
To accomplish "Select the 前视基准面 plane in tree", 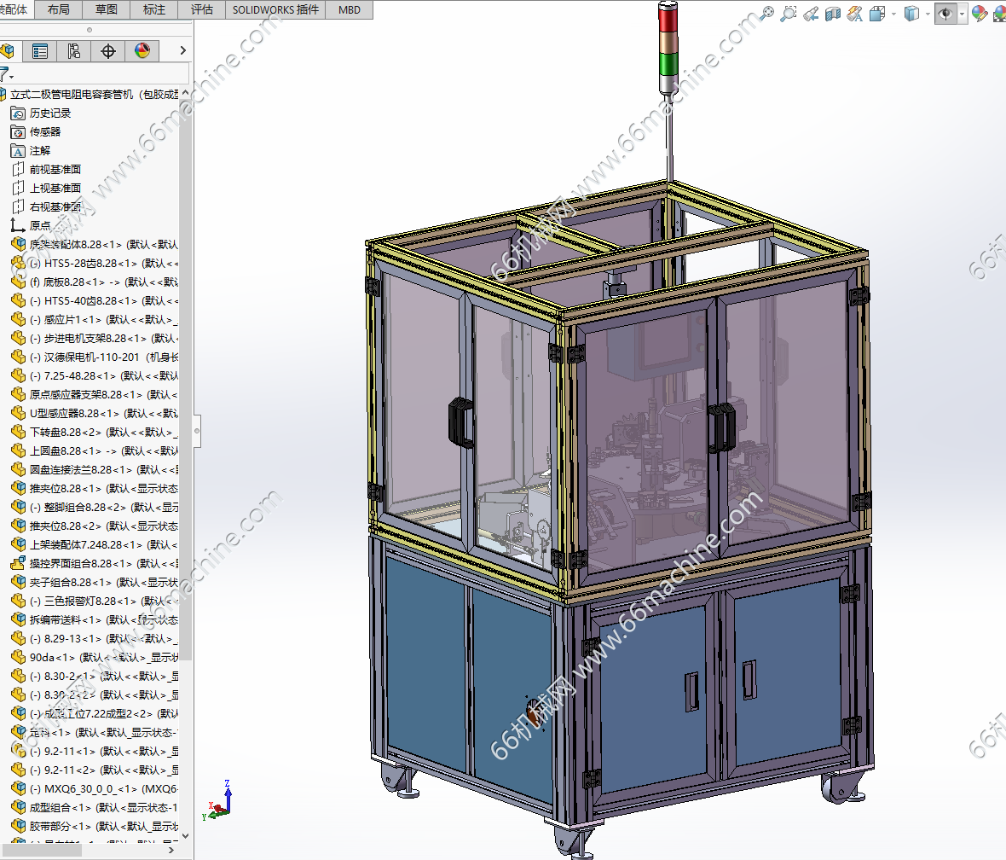I will 55,169.
